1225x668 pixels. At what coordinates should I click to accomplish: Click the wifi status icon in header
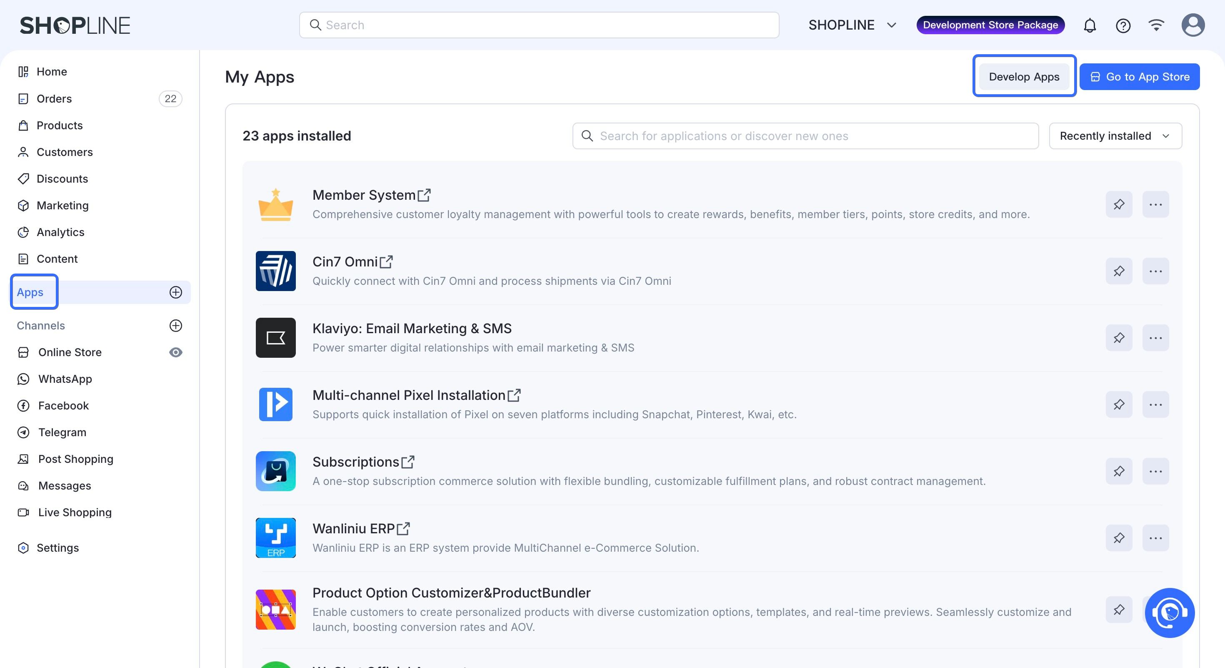tap(1156, 25)
